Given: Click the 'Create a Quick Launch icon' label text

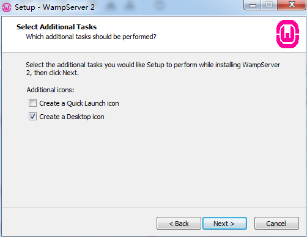Looking at the screenshot, I should 79,103.
